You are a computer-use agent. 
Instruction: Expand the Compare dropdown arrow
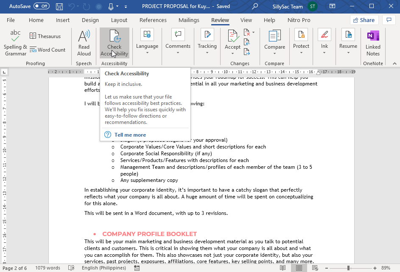pyautogui.click(x=274, y=53)
